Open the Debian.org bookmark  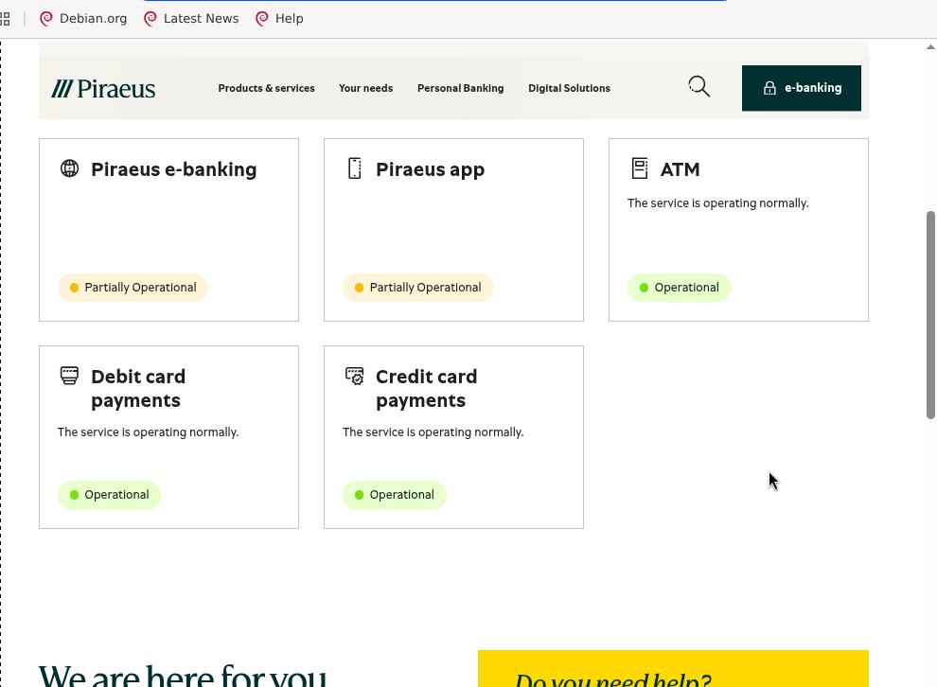83,19
